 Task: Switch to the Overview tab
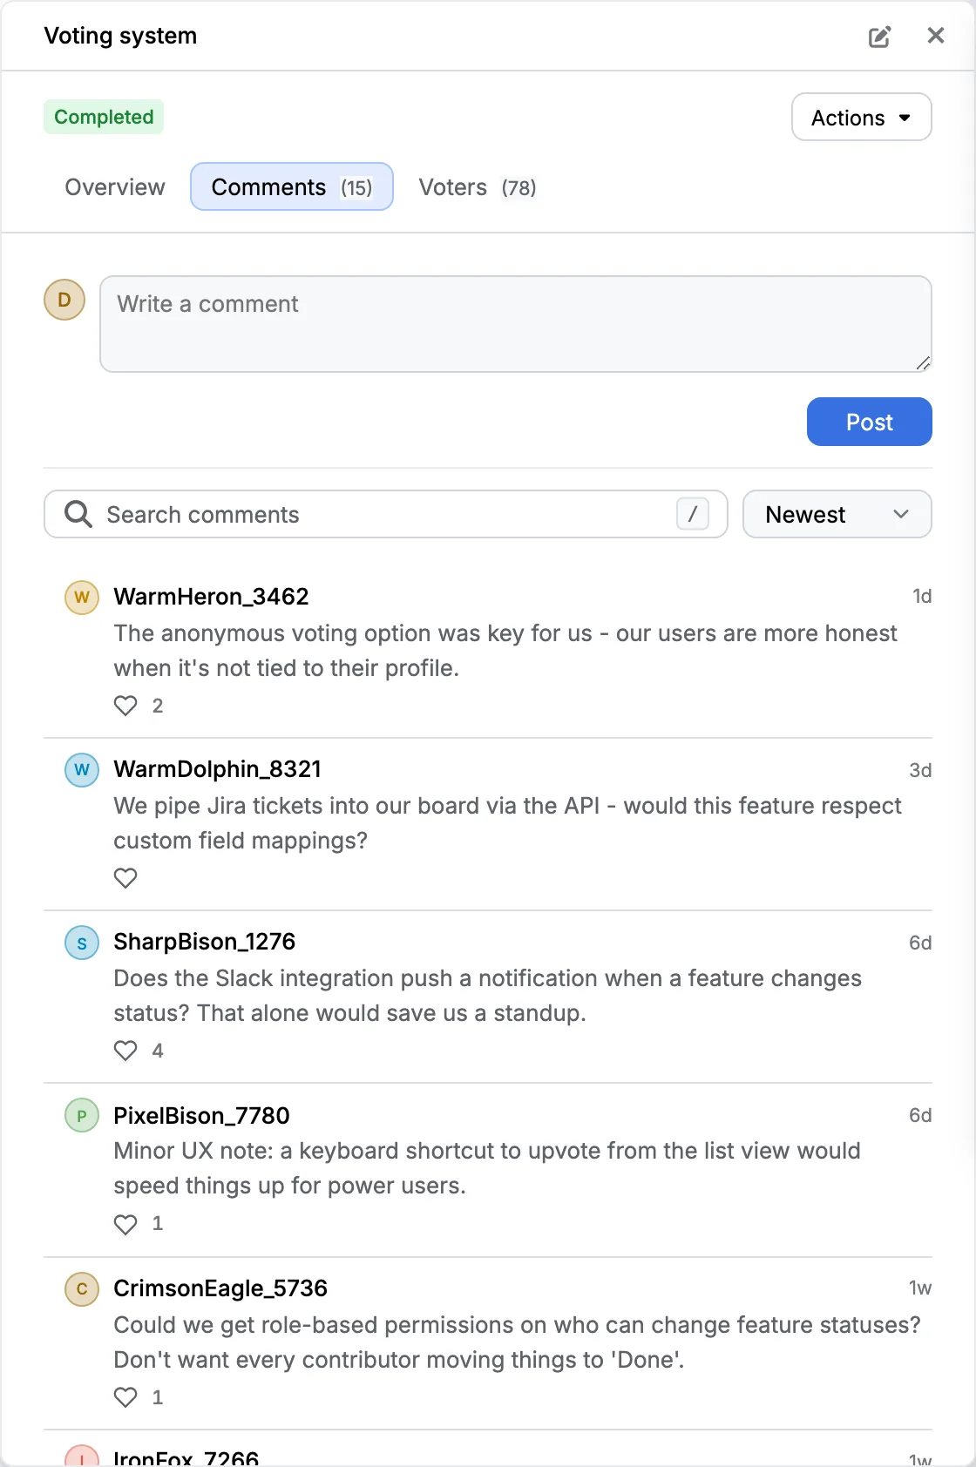[x=115, y=186]
